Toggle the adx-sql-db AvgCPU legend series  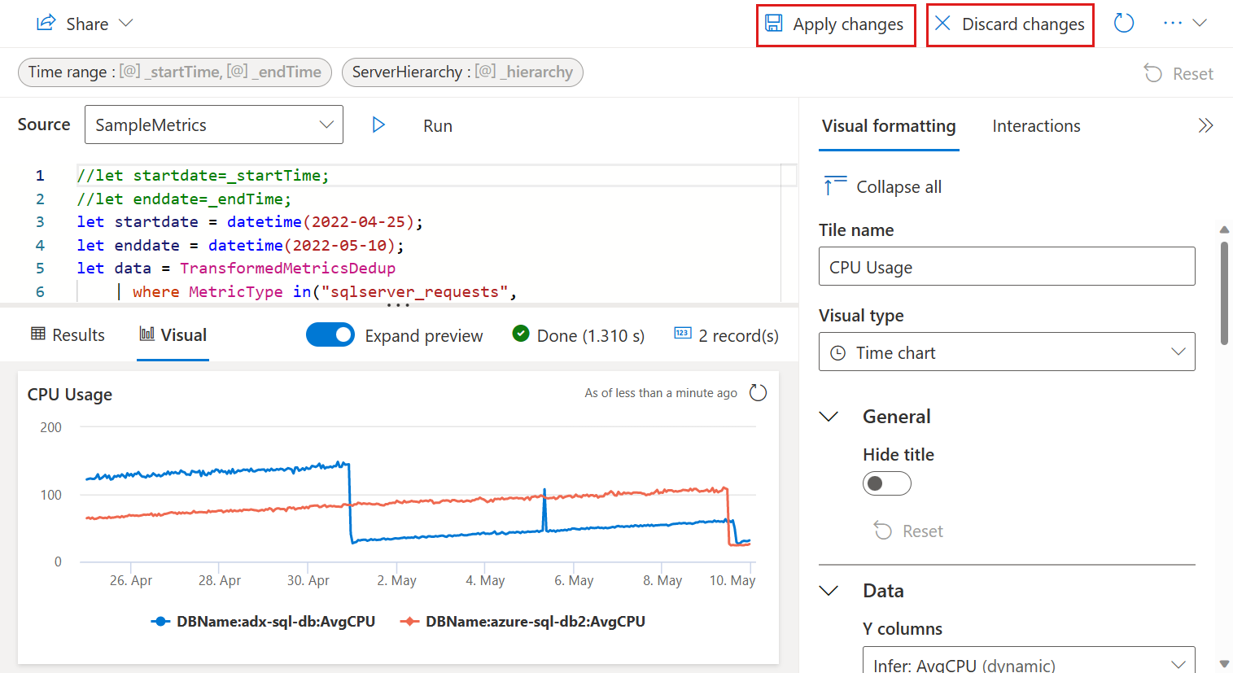click(263, 622)
